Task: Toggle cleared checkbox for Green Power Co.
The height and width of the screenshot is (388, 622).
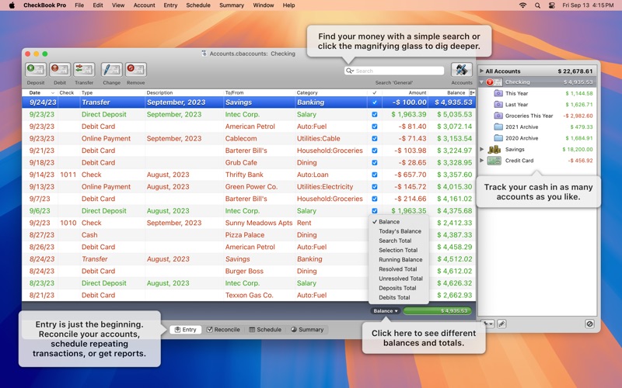Action: pos(375,187)
